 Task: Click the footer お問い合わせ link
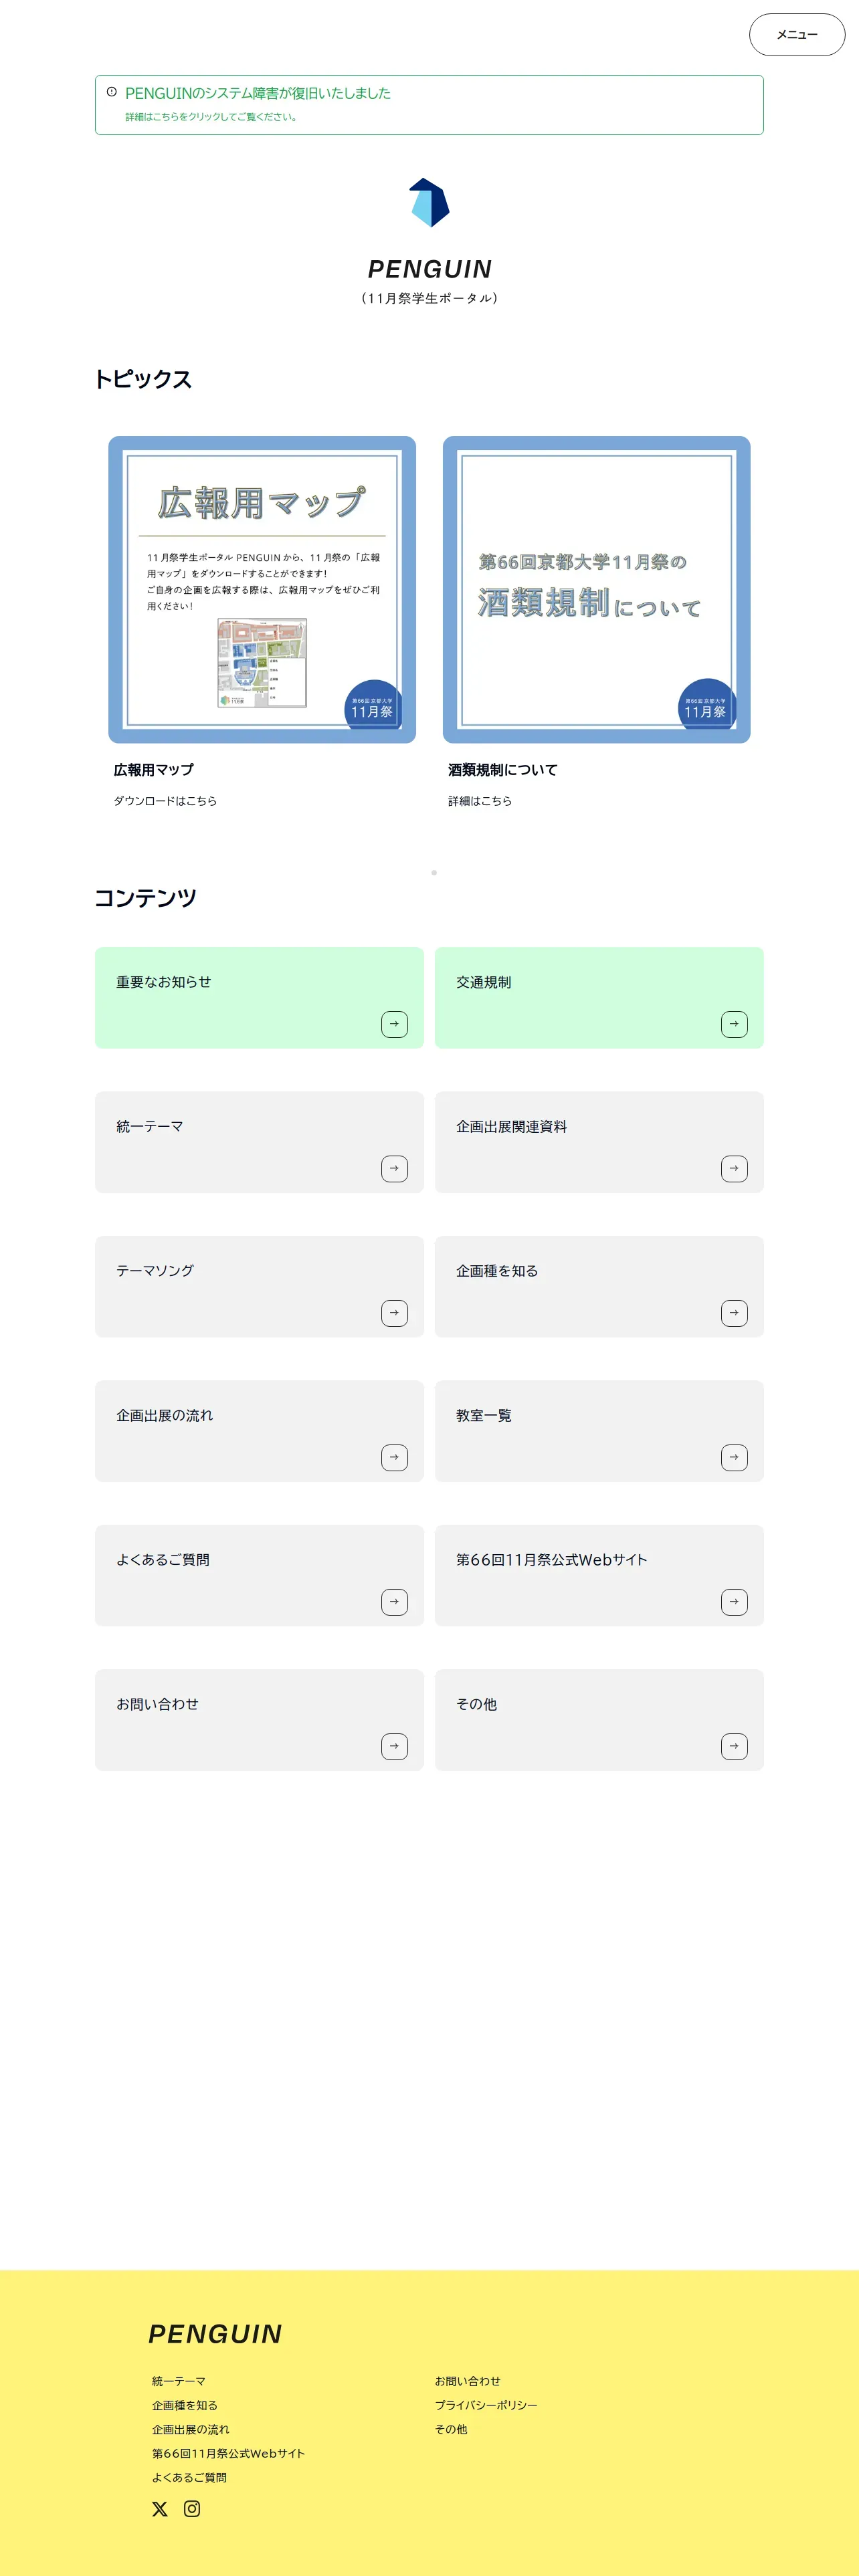[x=467, y=2381]
